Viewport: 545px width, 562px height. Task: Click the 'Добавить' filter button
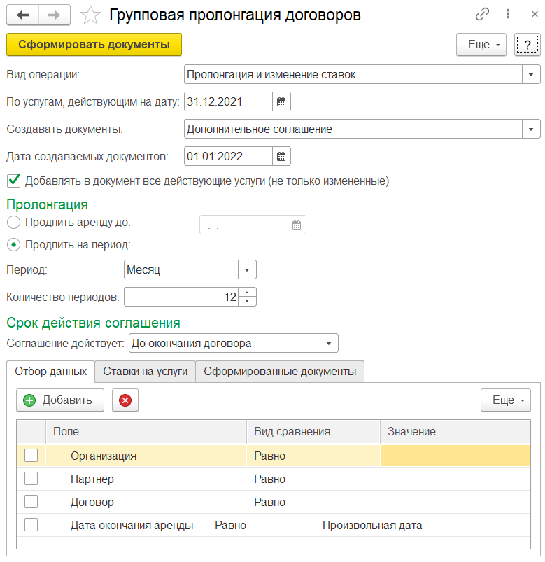pos(59,400)
